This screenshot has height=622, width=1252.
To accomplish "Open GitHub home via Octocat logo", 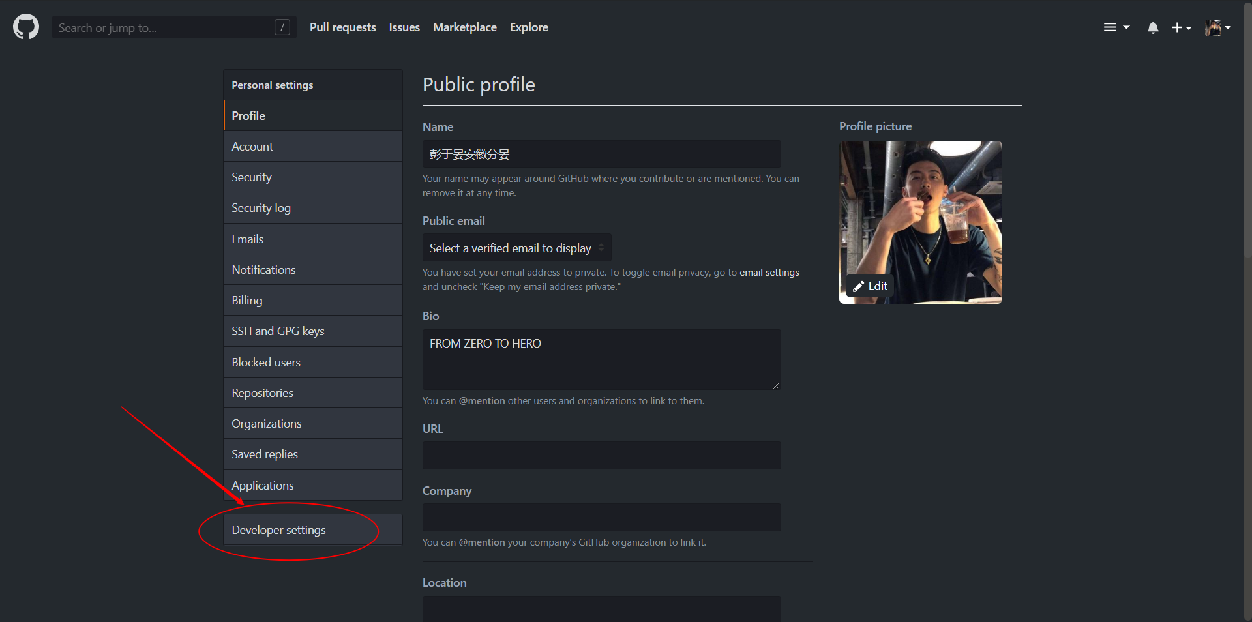I will 26,27.
